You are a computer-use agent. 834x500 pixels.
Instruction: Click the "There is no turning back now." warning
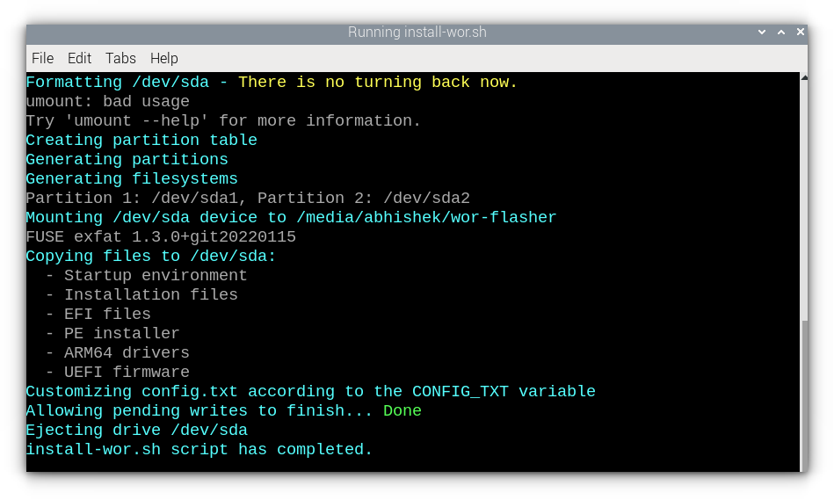point(378,82)
